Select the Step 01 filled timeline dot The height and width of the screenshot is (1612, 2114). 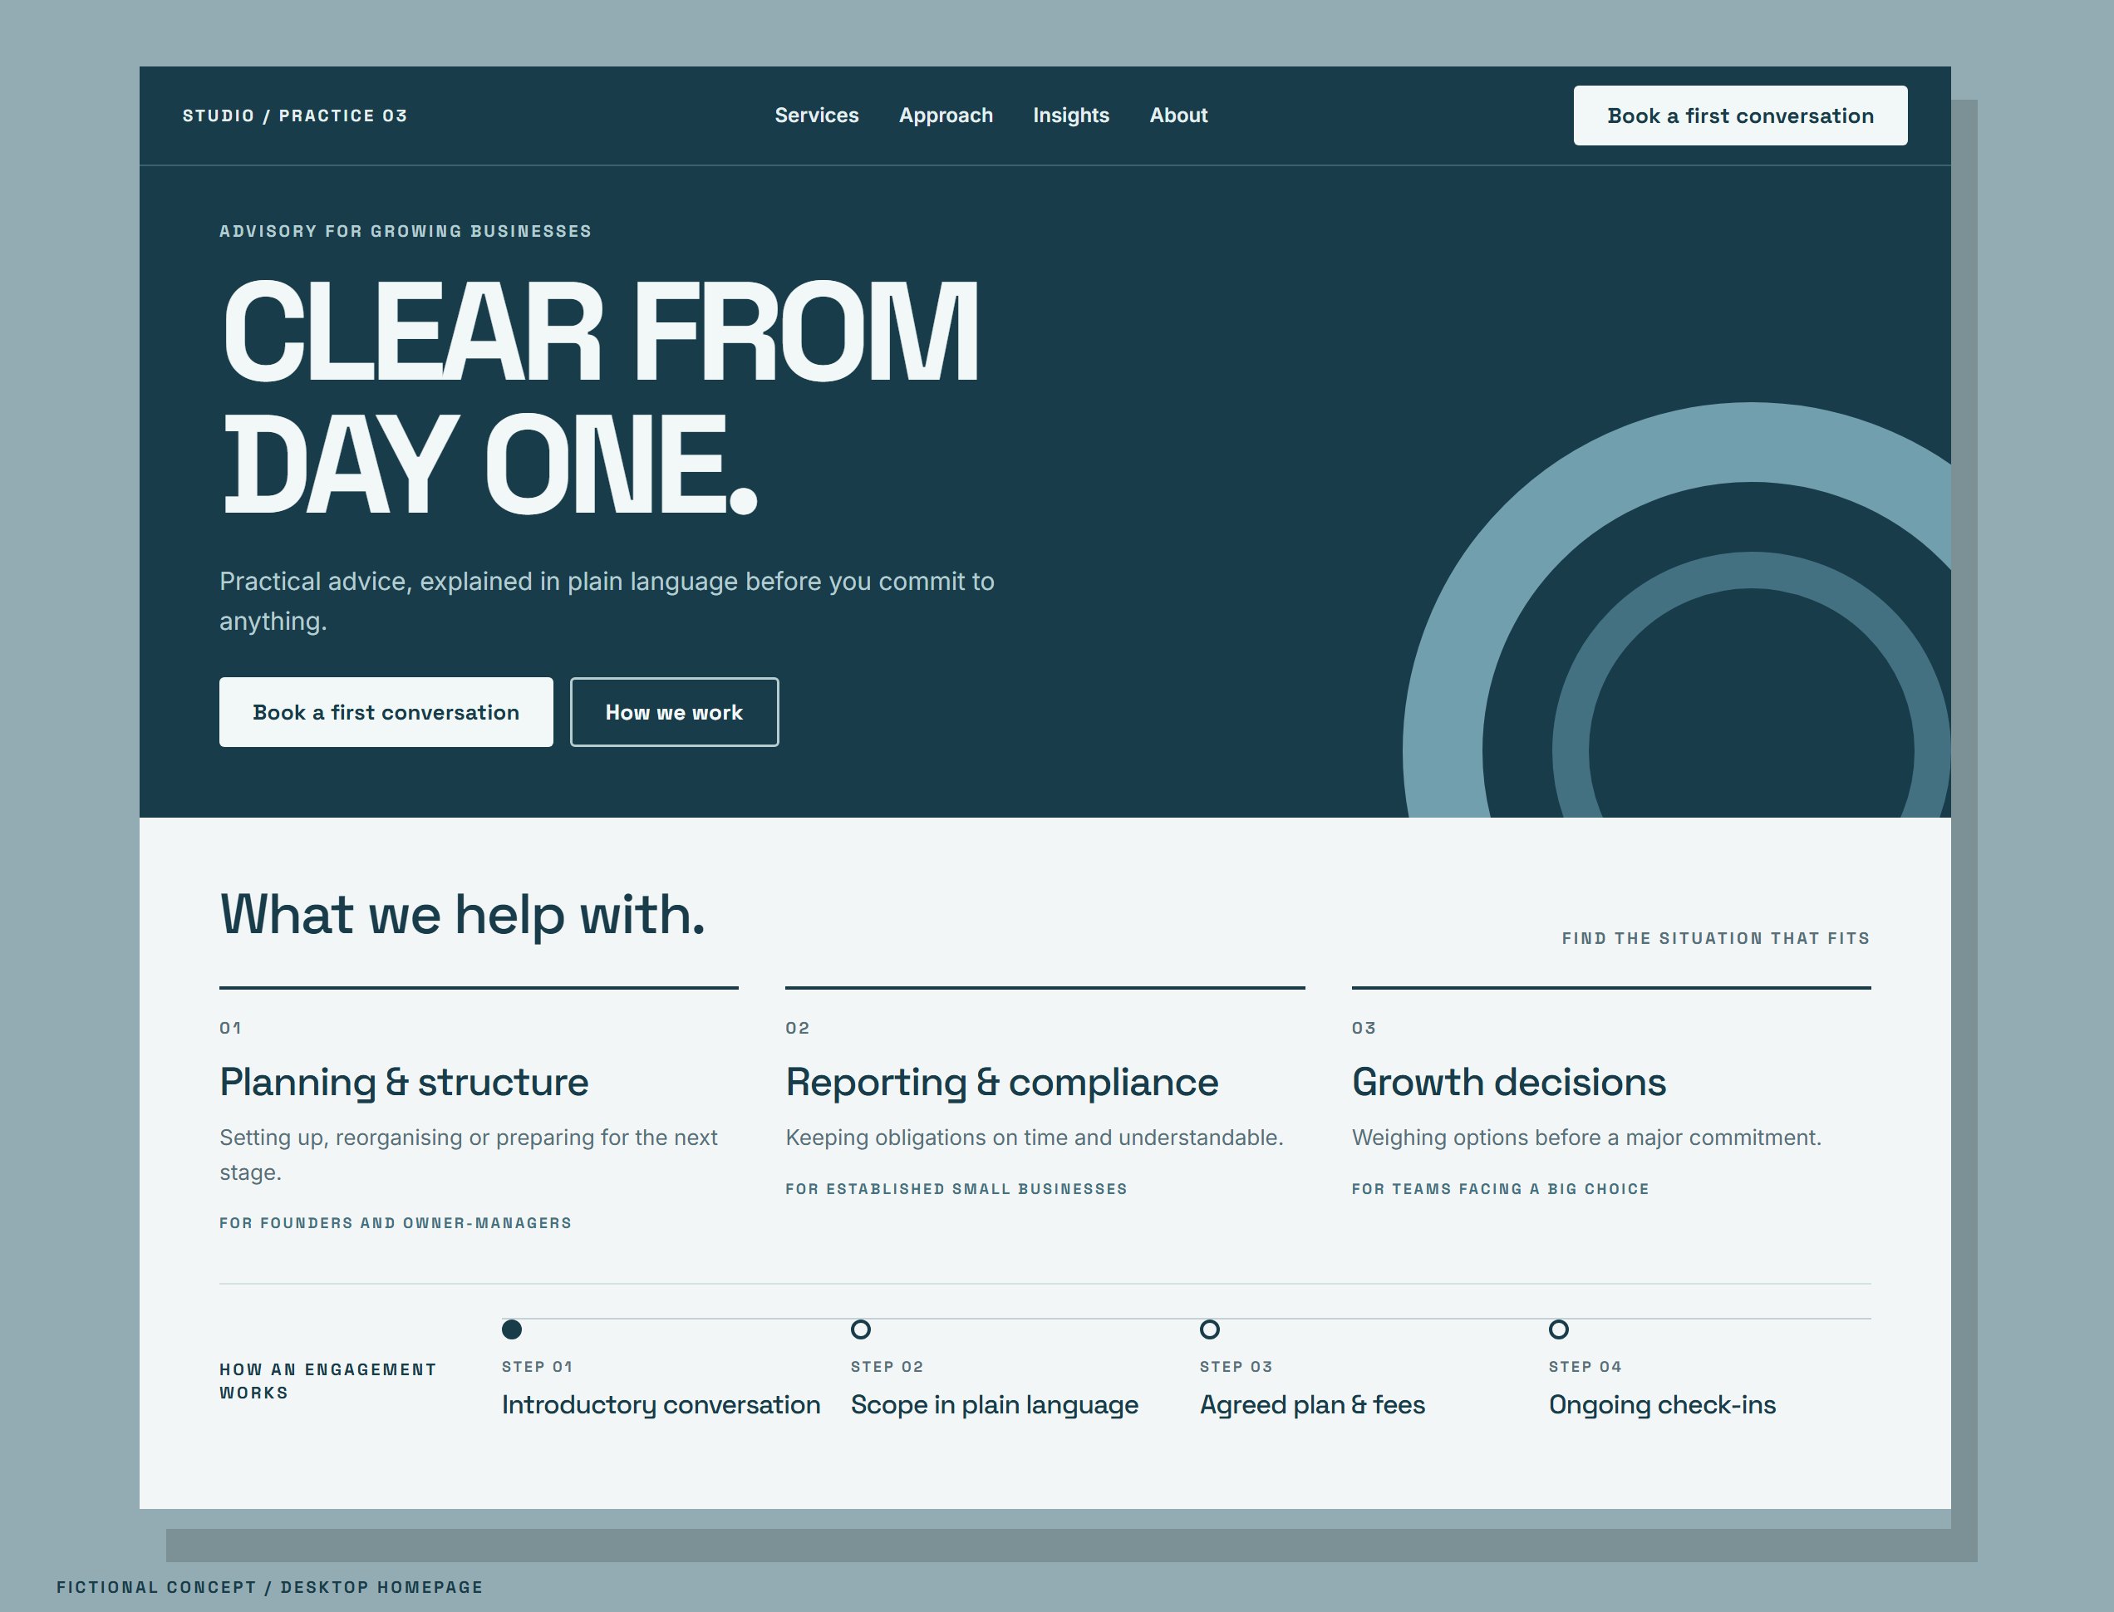[512, 1329]
